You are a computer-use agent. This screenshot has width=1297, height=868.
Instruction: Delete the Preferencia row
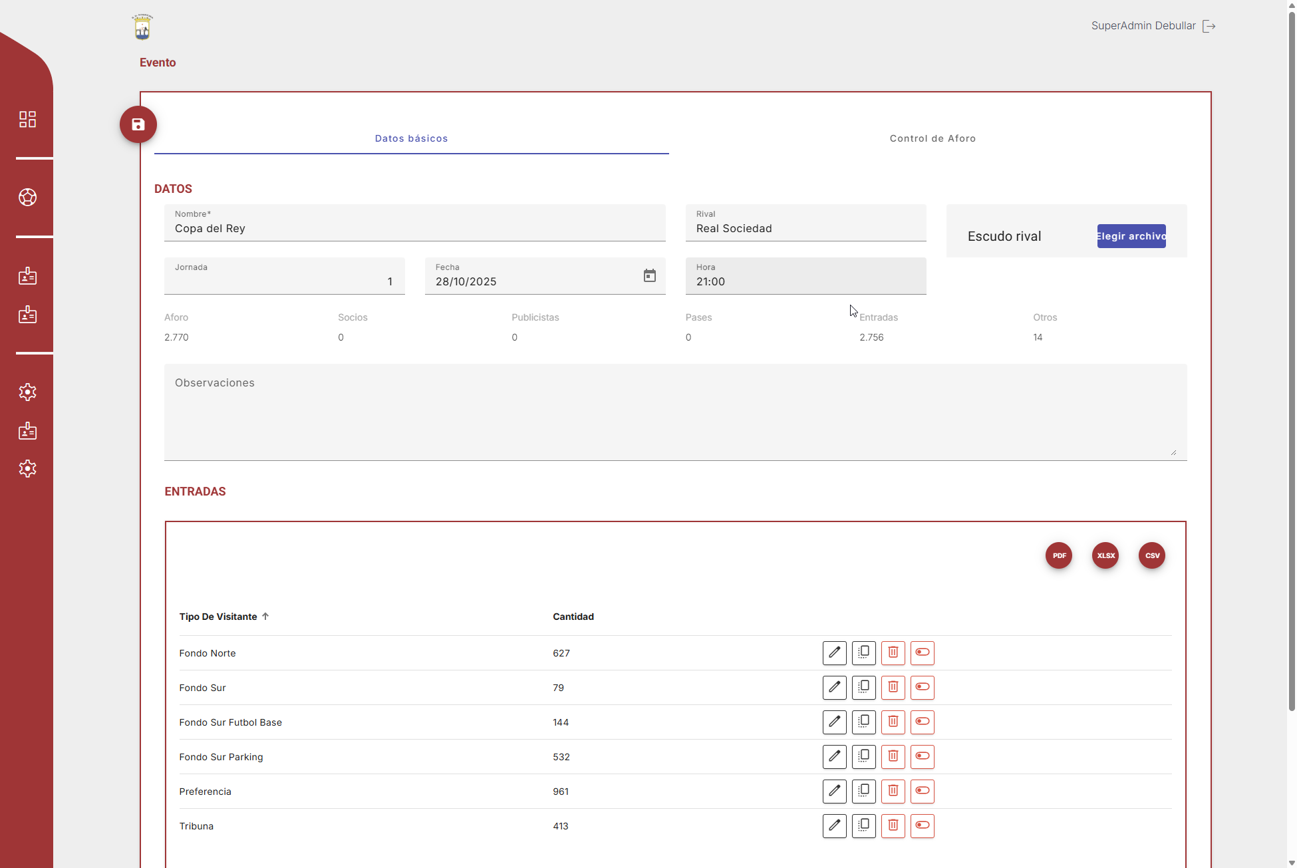point(893,792)
